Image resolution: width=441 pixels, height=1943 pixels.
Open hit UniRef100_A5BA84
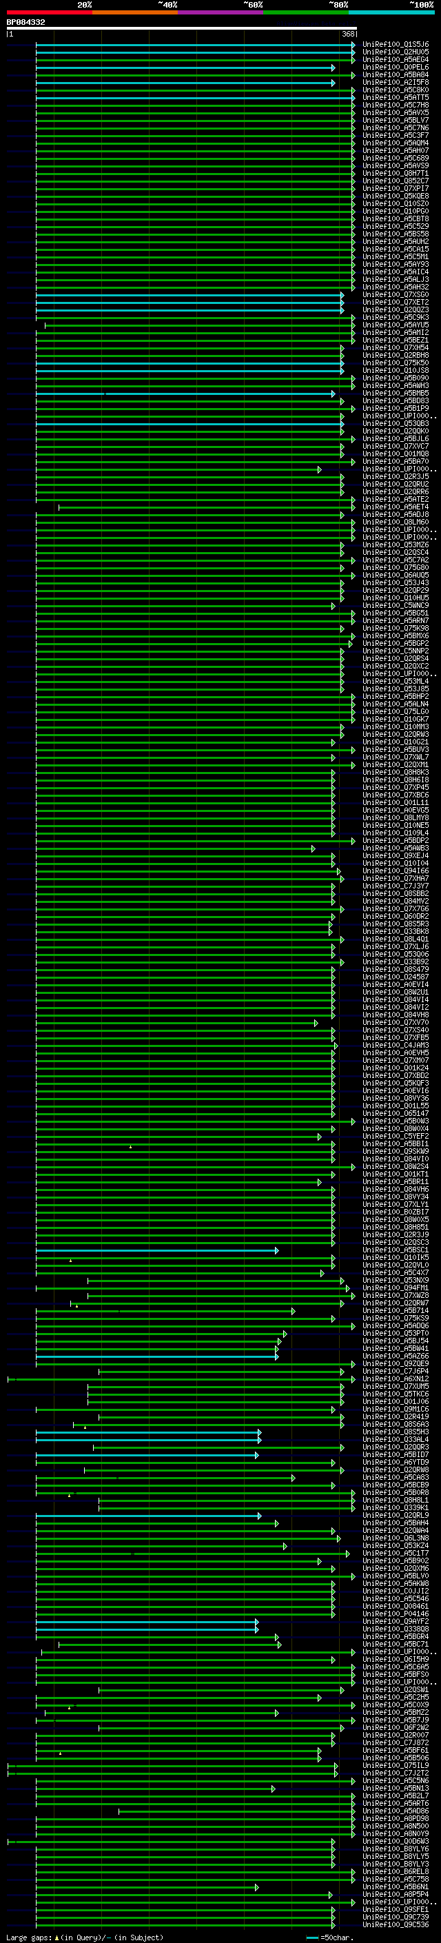coord(396,74)
